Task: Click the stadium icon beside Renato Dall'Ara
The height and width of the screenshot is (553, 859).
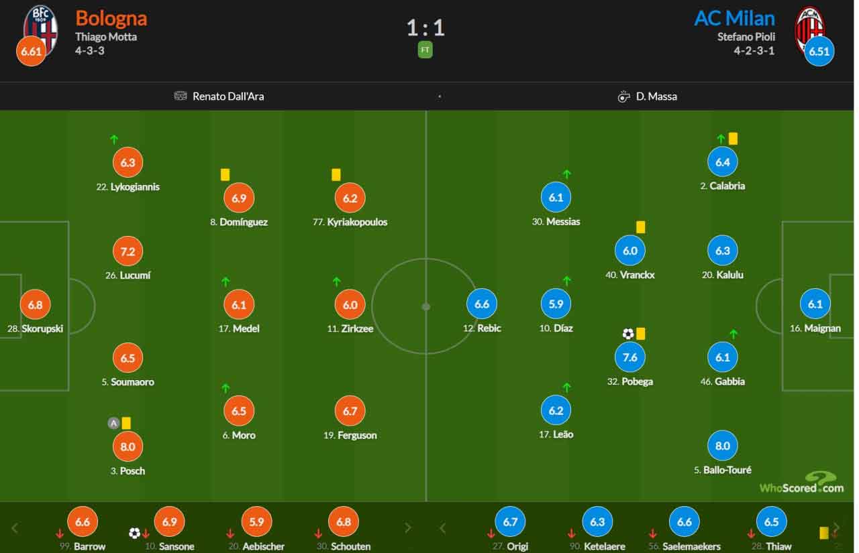Action: (x=181, y=96)
